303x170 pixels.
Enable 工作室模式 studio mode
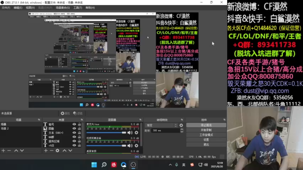tap(206, 135)
